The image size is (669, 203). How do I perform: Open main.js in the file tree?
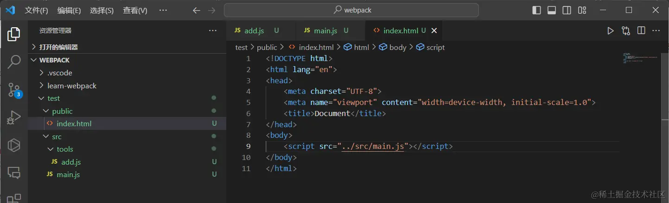pos(127,175)
